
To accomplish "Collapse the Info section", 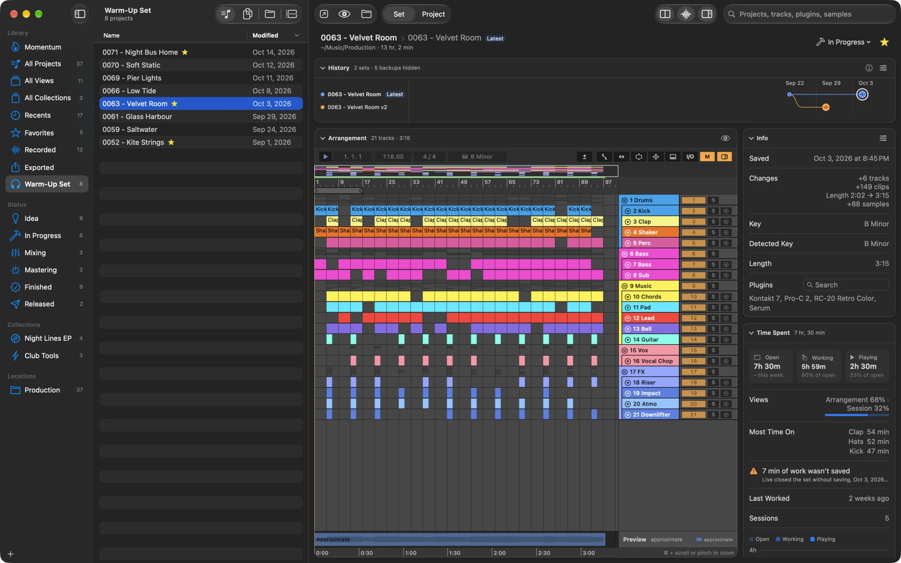I will tap(751, 138).
